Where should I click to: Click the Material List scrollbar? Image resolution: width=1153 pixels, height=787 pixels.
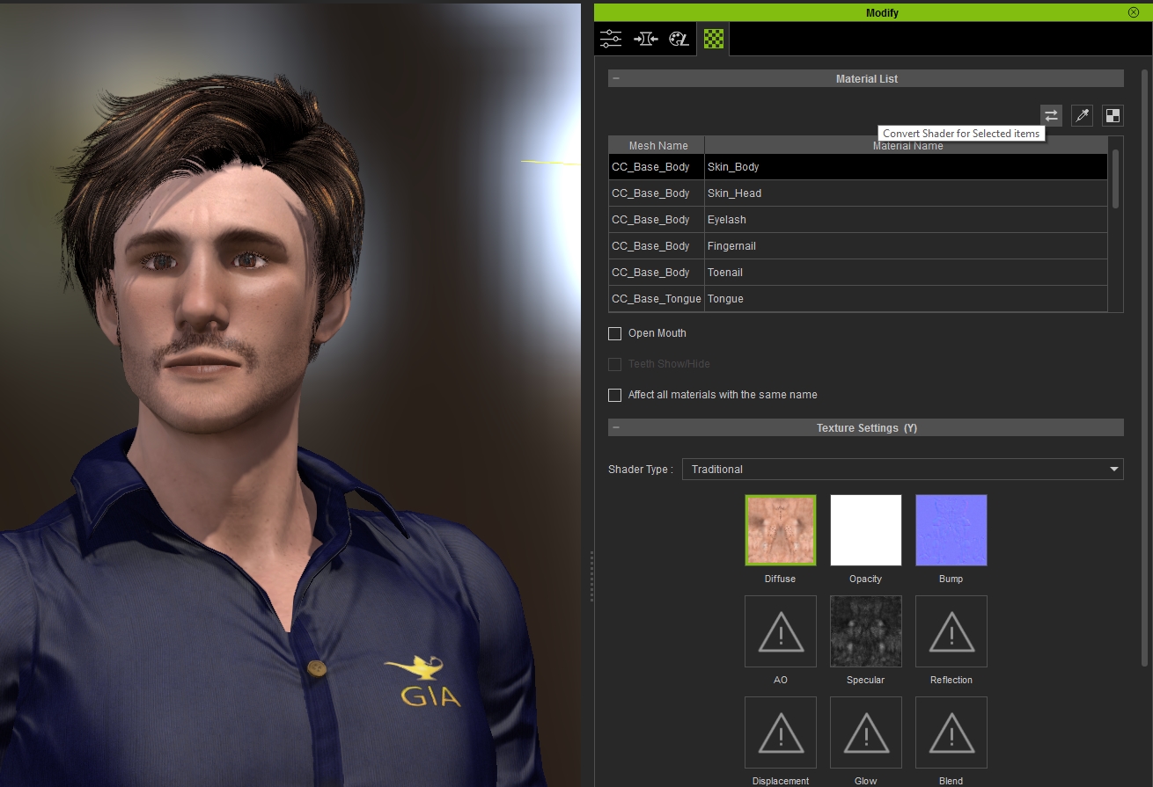coord(1116,179)
